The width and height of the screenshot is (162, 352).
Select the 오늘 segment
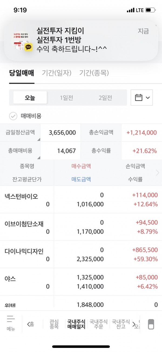pyautogui.click(x=30, y=98)
